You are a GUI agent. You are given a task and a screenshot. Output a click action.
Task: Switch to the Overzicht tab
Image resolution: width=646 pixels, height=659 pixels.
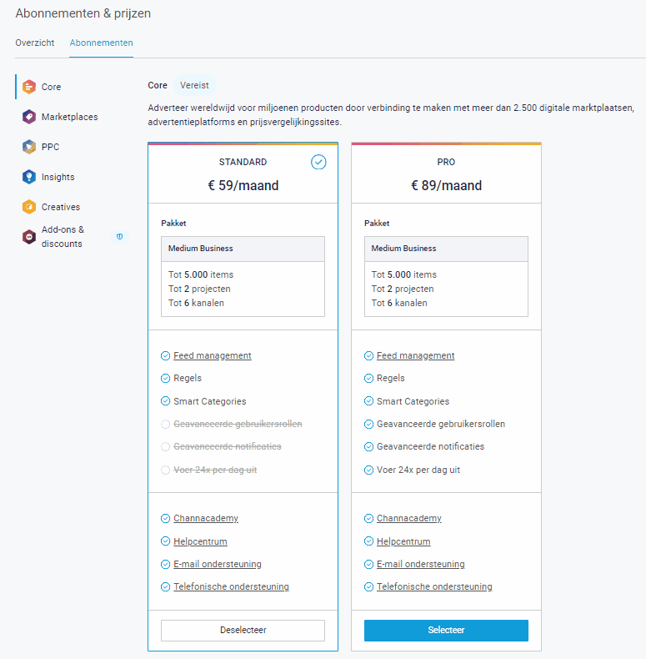[35, 43]
